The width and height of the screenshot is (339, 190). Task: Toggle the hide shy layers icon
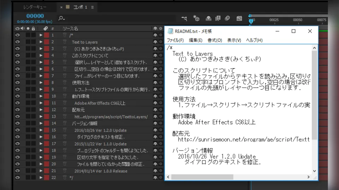coord(208,18)
